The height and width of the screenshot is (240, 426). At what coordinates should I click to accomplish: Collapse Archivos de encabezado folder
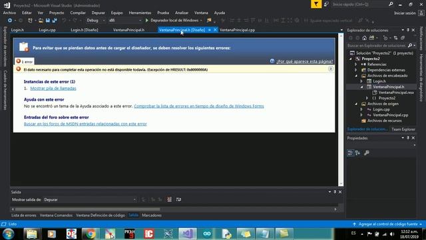356,75
